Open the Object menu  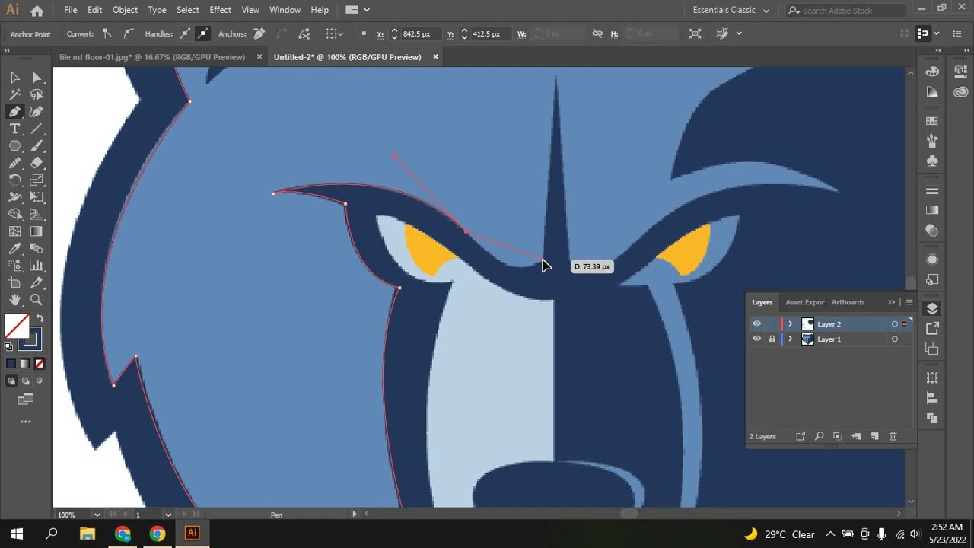tap(125, 10)
